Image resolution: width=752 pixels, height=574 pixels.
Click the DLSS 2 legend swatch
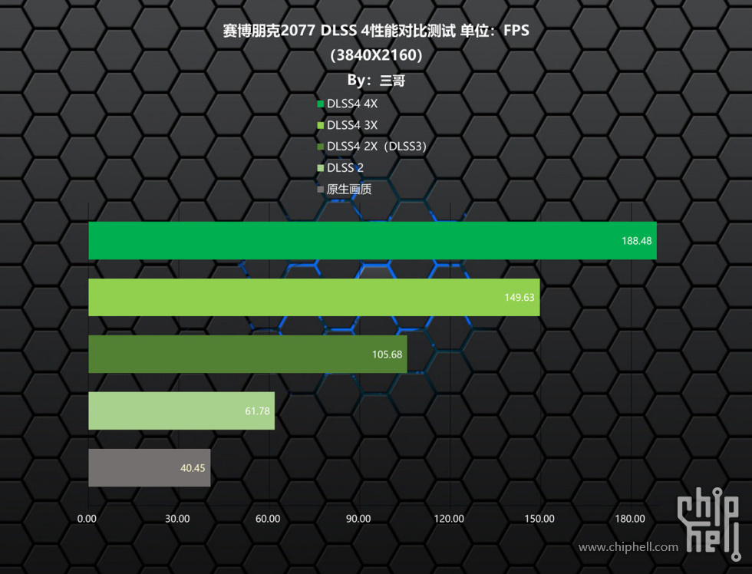[x=321, y=168]
